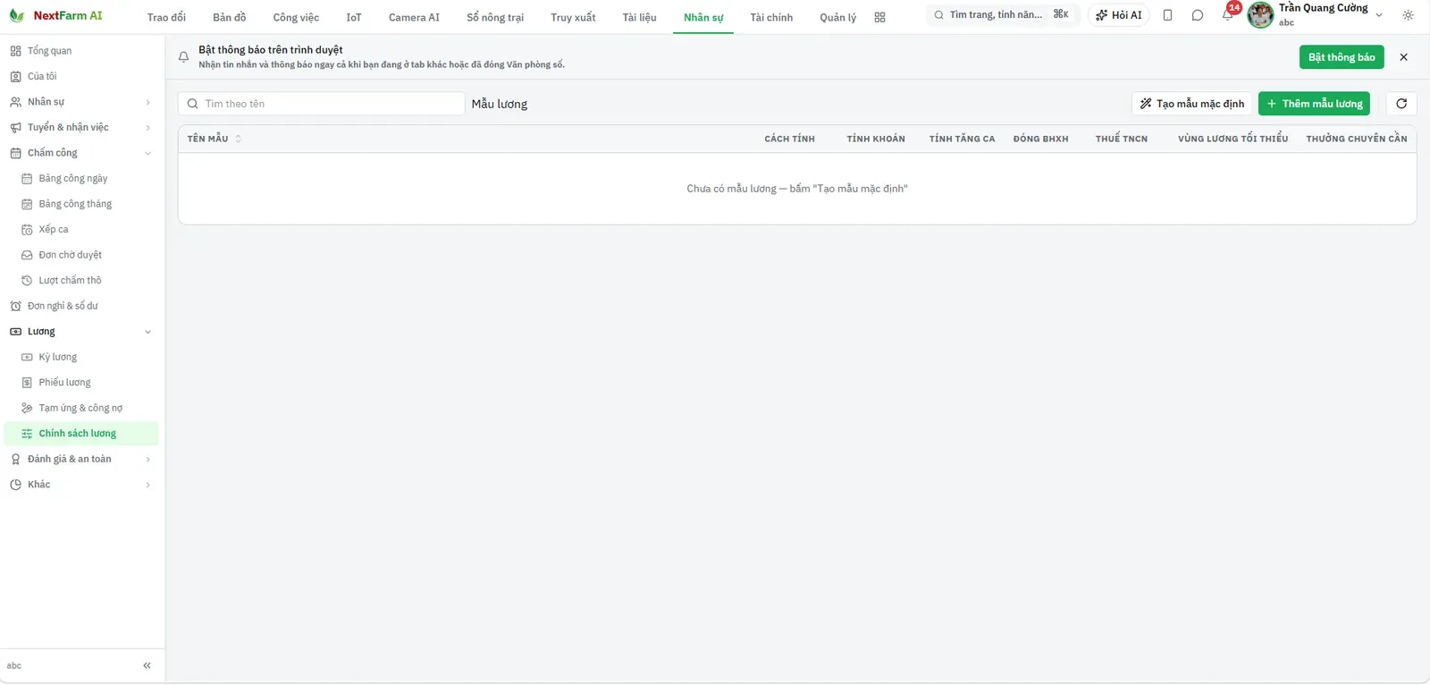Switch to the Sổ nông trại tab
The width and height of the screenshot is (1430, 685).
pyautogui.click(x=495, y=17)
